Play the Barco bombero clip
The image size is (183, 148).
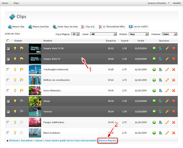pos(154,133)
